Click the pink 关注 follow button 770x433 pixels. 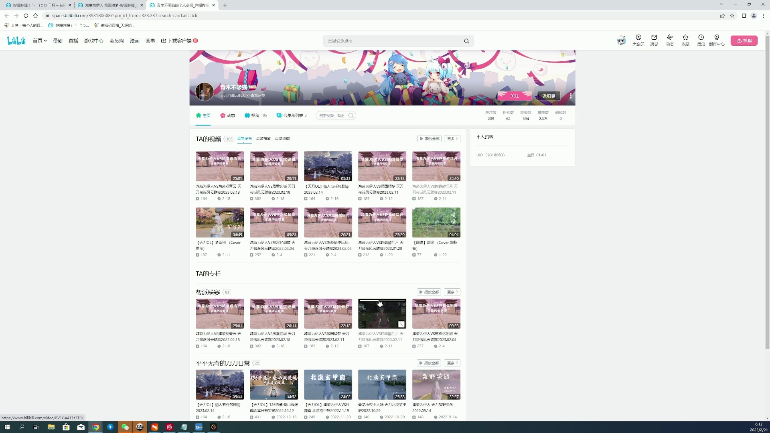pyautogui.click(x=515, y=96)
